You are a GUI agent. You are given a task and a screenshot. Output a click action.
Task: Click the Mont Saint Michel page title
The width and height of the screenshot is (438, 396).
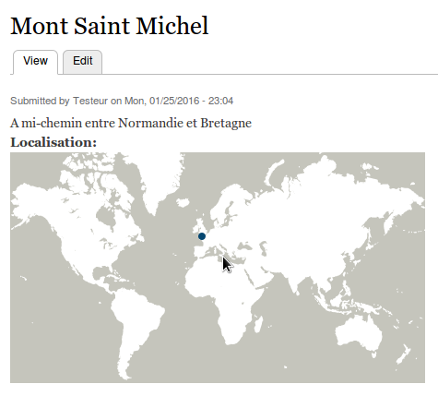coord(110,26)
